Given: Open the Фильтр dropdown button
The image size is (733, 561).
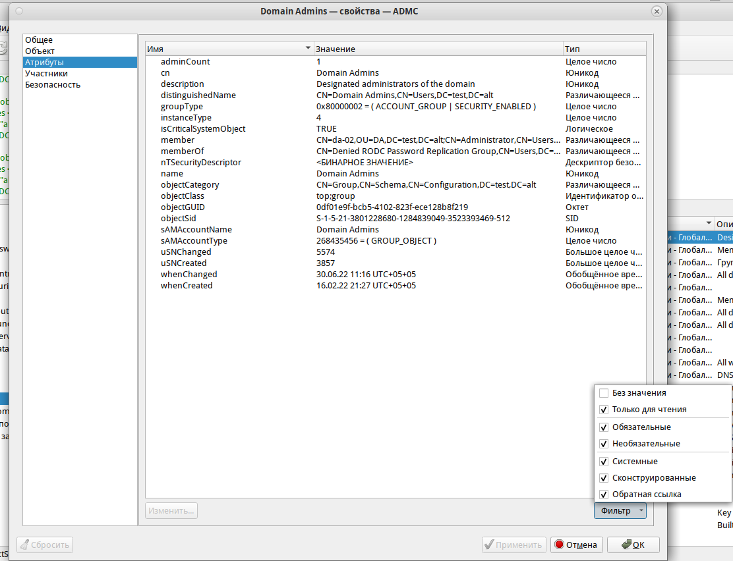Looking at the screenshot, I should pyautogui.click(x=620, y=511).
